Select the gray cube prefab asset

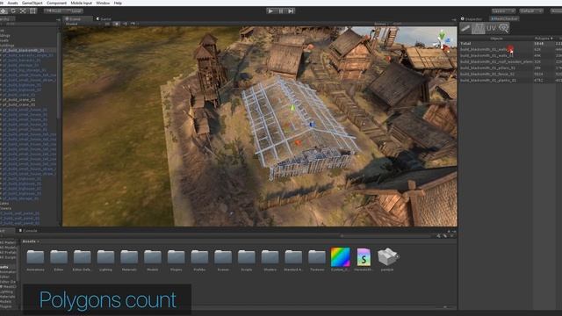387,260
